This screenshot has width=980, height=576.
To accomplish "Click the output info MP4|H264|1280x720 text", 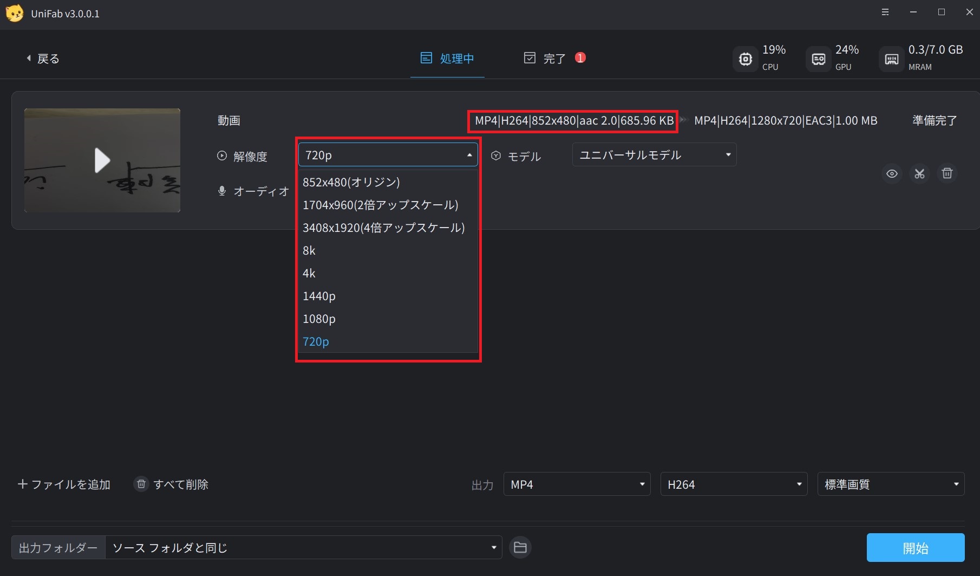I will [x=786, y=121].
